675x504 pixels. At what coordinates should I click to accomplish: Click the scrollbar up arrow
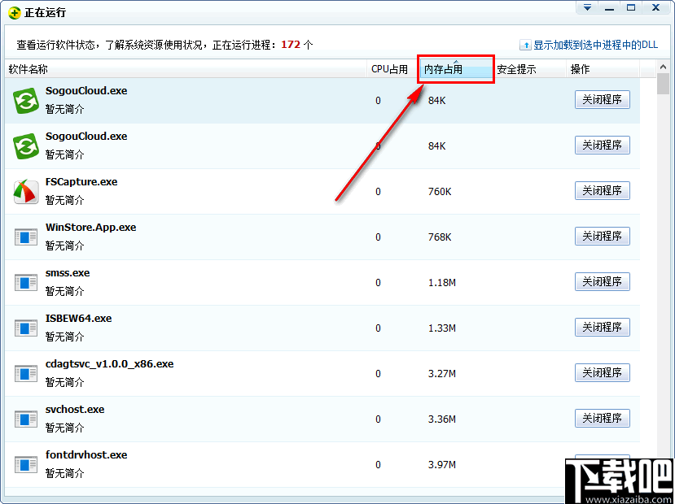[663, 67]
